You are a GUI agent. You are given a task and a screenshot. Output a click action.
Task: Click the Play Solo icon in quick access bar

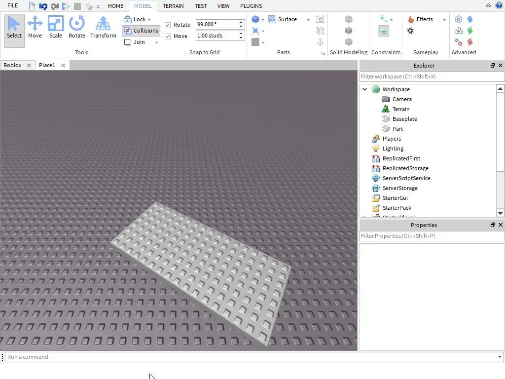pos(66,6)
